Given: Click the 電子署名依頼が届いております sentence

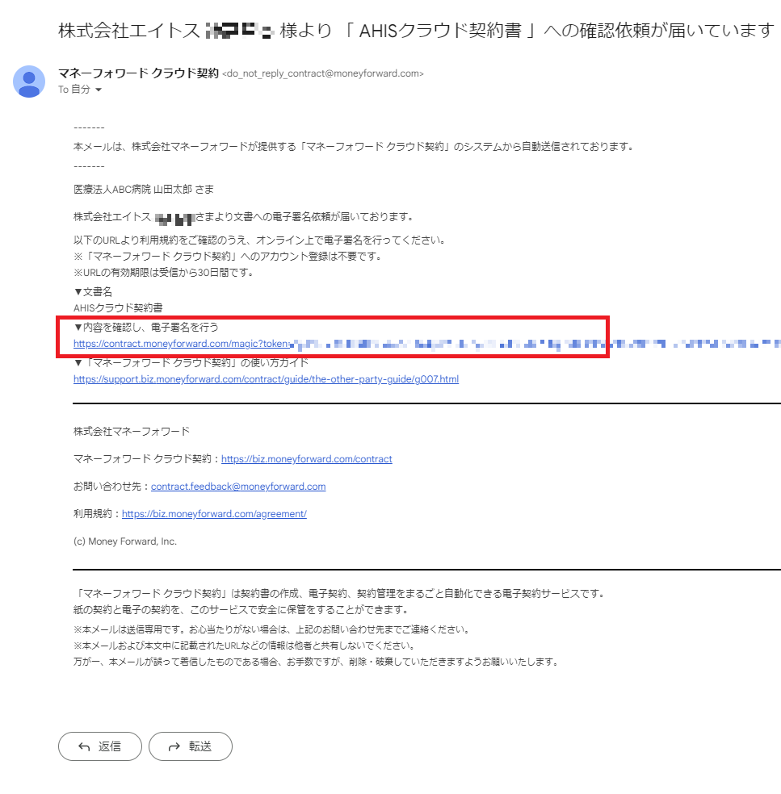Looking at the screenshot, I should point(244,217).
